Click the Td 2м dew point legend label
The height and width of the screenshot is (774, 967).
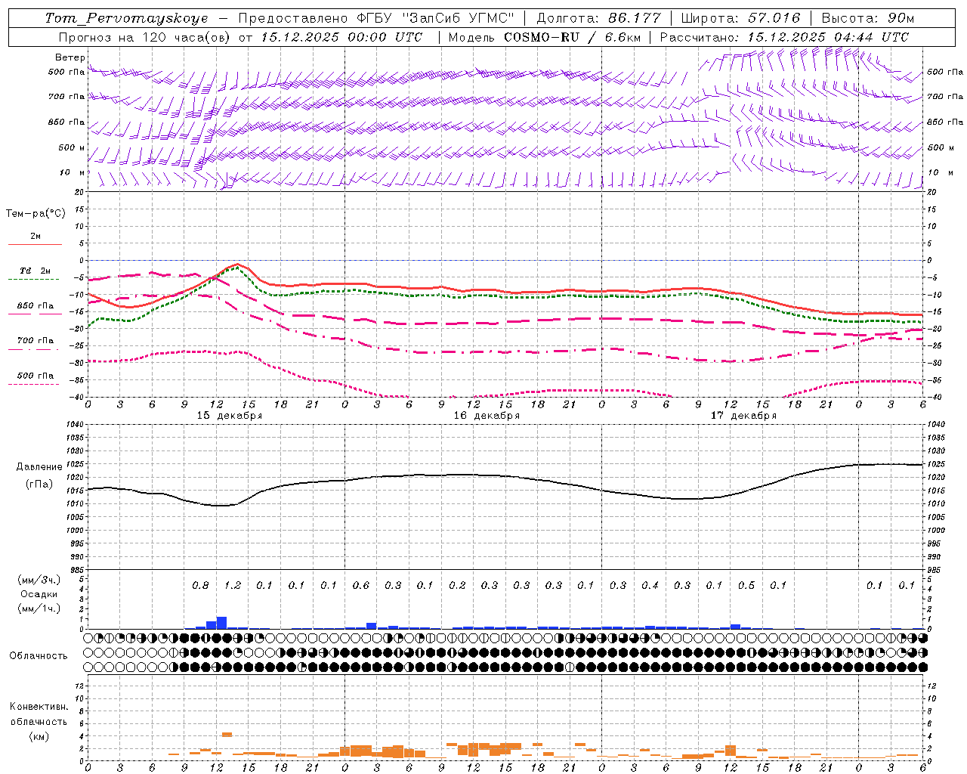point(36,271)
